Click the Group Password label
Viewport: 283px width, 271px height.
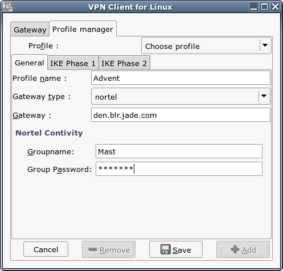(59, 169)
